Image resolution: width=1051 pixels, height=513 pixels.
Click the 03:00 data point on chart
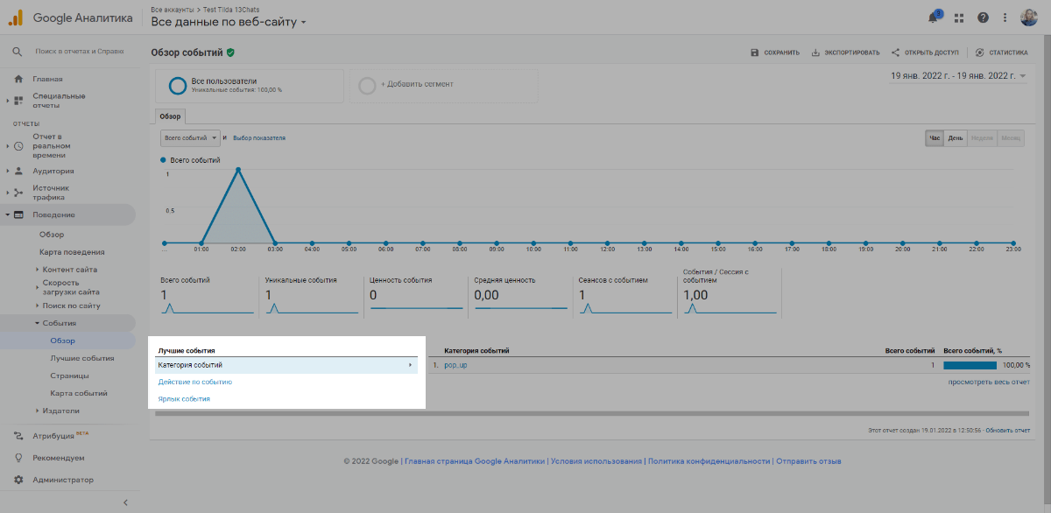pyautogui.click(x=275, y=242)
